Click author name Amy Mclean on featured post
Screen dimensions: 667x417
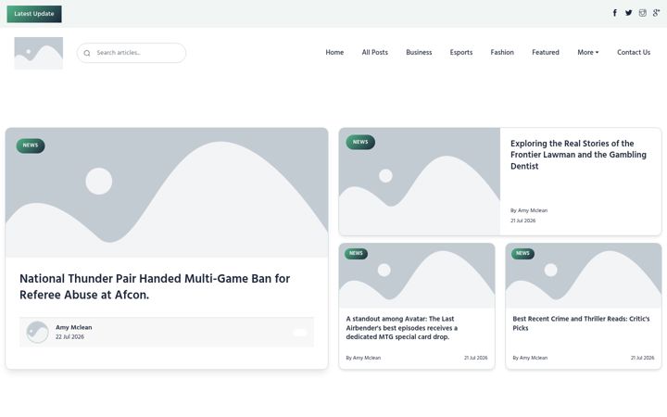tap(73, 327)
